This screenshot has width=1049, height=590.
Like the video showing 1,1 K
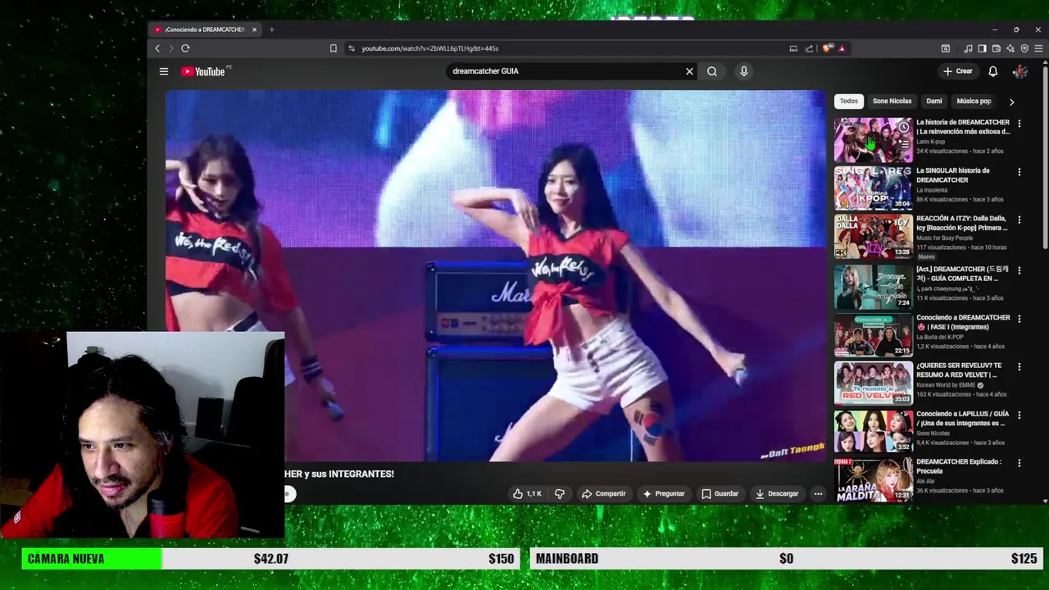pyautogui.click(x=527, y=493)
